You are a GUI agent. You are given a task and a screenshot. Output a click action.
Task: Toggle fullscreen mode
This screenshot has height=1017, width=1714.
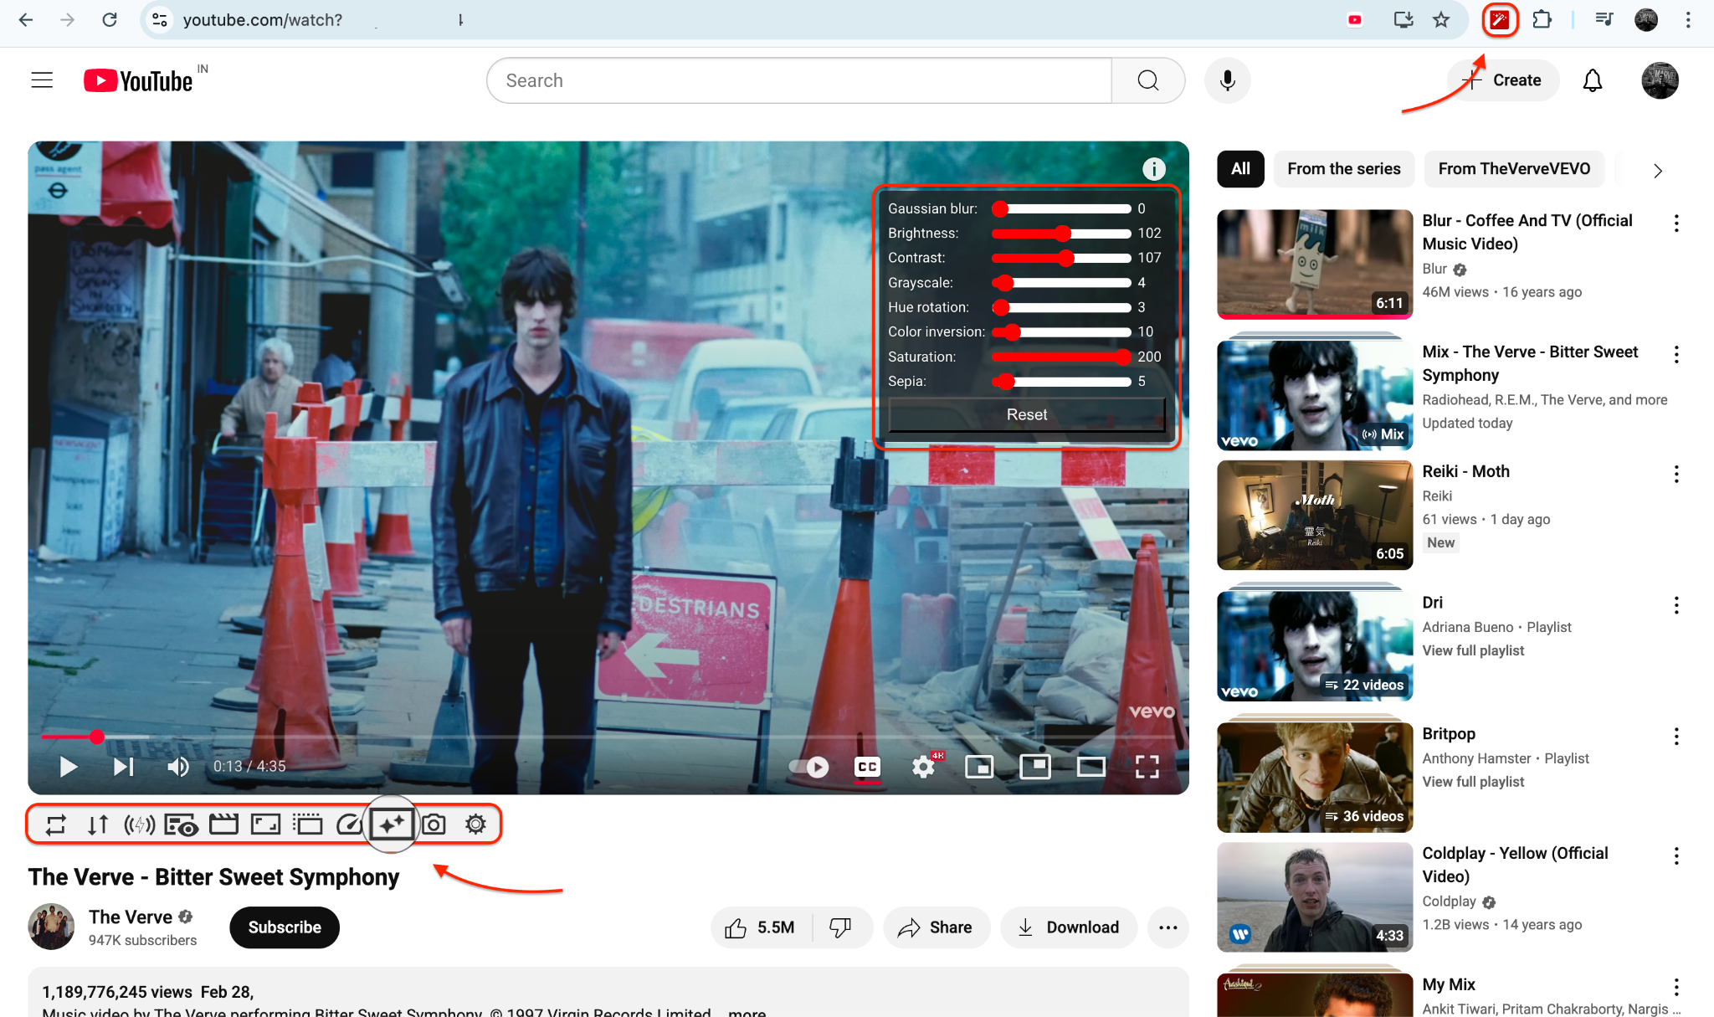pyautogui.click(x=1147, y=766)
